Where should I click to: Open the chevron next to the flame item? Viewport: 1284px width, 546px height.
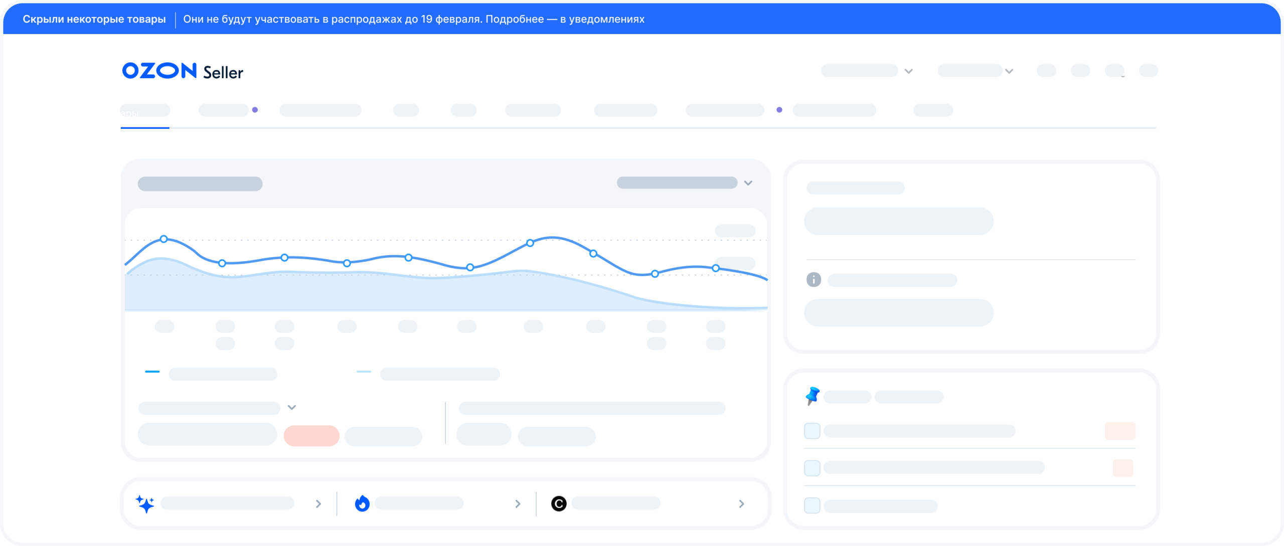pos(518,504)
